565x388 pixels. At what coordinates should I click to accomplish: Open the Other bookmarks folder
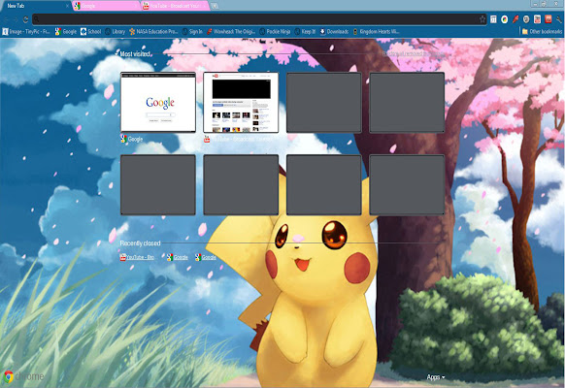tap(542, 32)
